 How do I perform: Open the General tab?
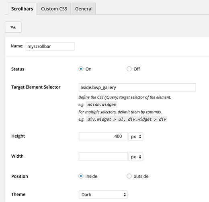pos(84,9)
